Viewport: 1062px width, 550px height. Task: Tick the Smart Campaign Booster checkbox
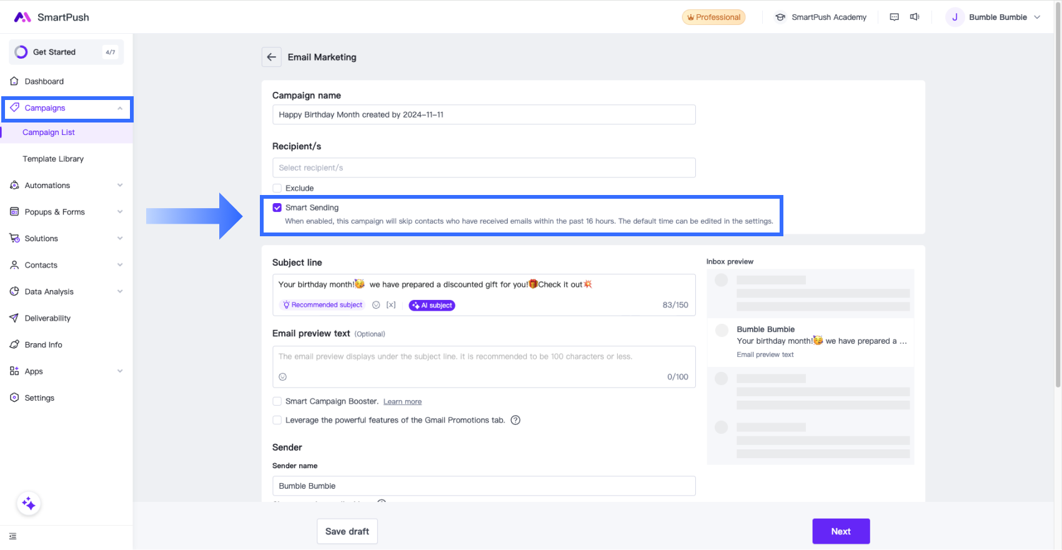pyautogui.click(x=277, y=401)
